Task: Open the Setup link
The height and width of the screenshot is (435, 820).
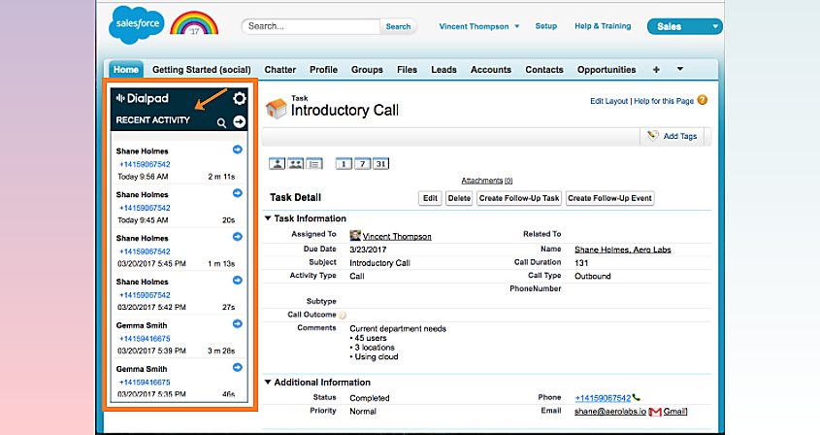Action: tap(546, 26)
